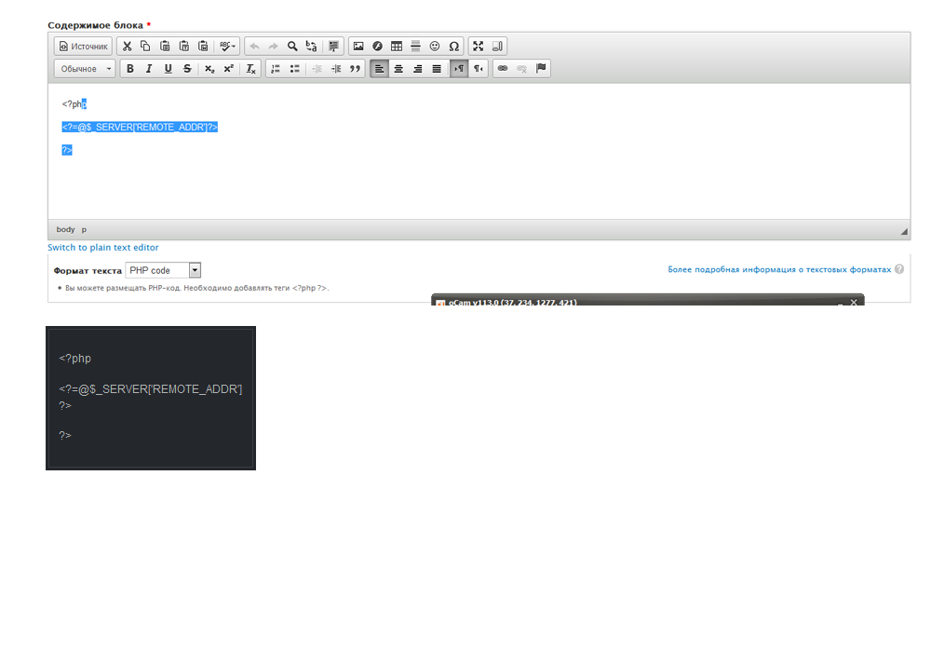The height and width of the screenshot is (652, 931).
Task: Click the editor resize handle corner
Action: [903, 231]
